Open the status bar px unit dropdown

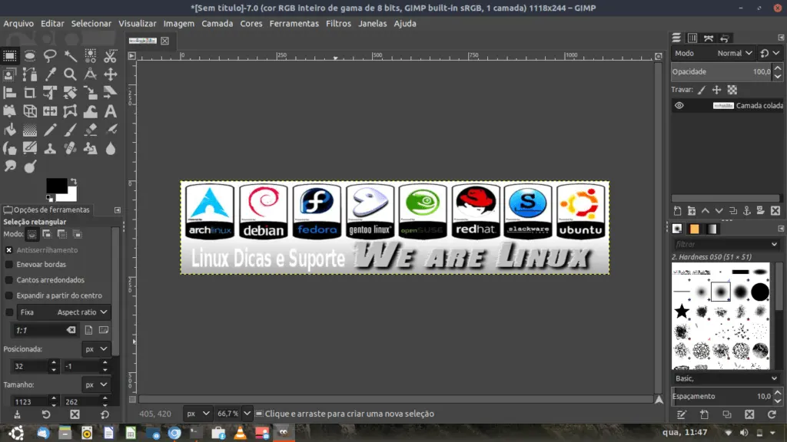click(198, 414)
